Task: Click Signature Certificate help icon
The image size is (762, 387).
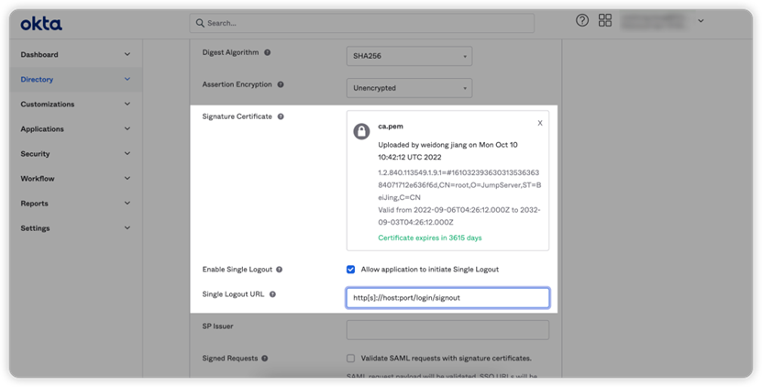Action: tap(281, 116)
